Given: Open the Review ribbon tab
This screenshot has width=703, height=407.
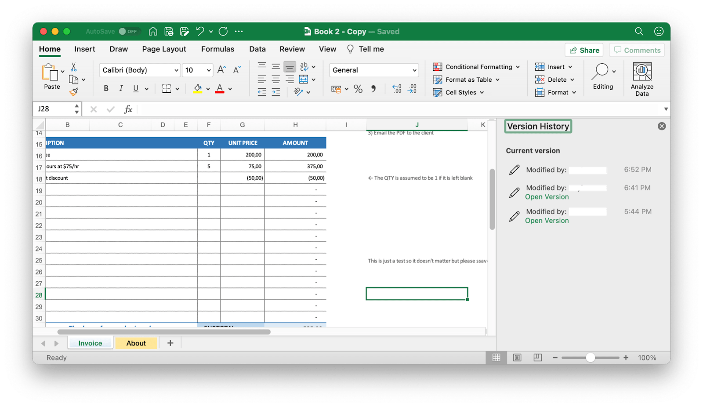Looking at the screenshot, I should point(292,49).
